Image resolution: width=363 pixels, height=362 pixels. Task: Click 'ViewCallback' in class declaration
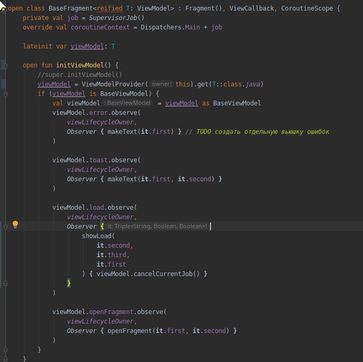[252, 8]
